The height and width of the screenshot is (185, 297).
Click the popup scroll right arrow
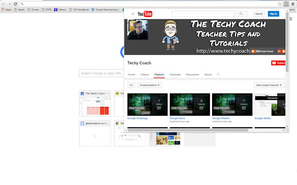(284, 130)
